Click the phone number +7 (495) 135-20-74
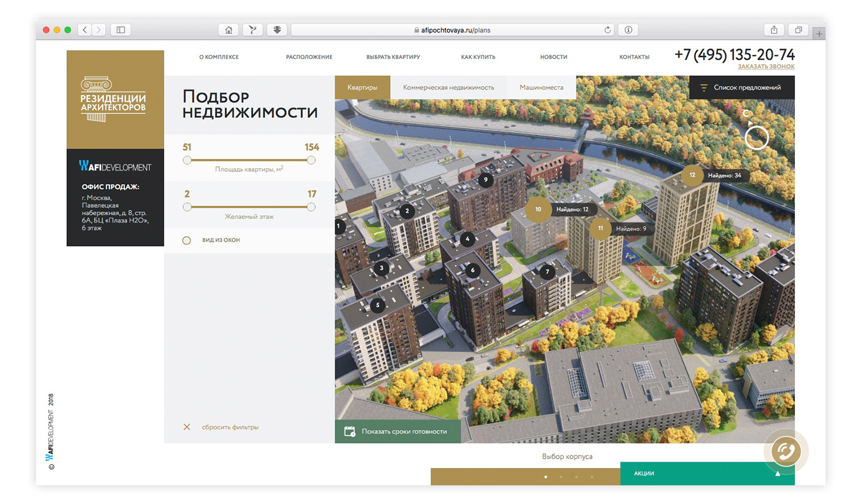The image size is (860, 503). pyautogui.click(x=734, y=54)
